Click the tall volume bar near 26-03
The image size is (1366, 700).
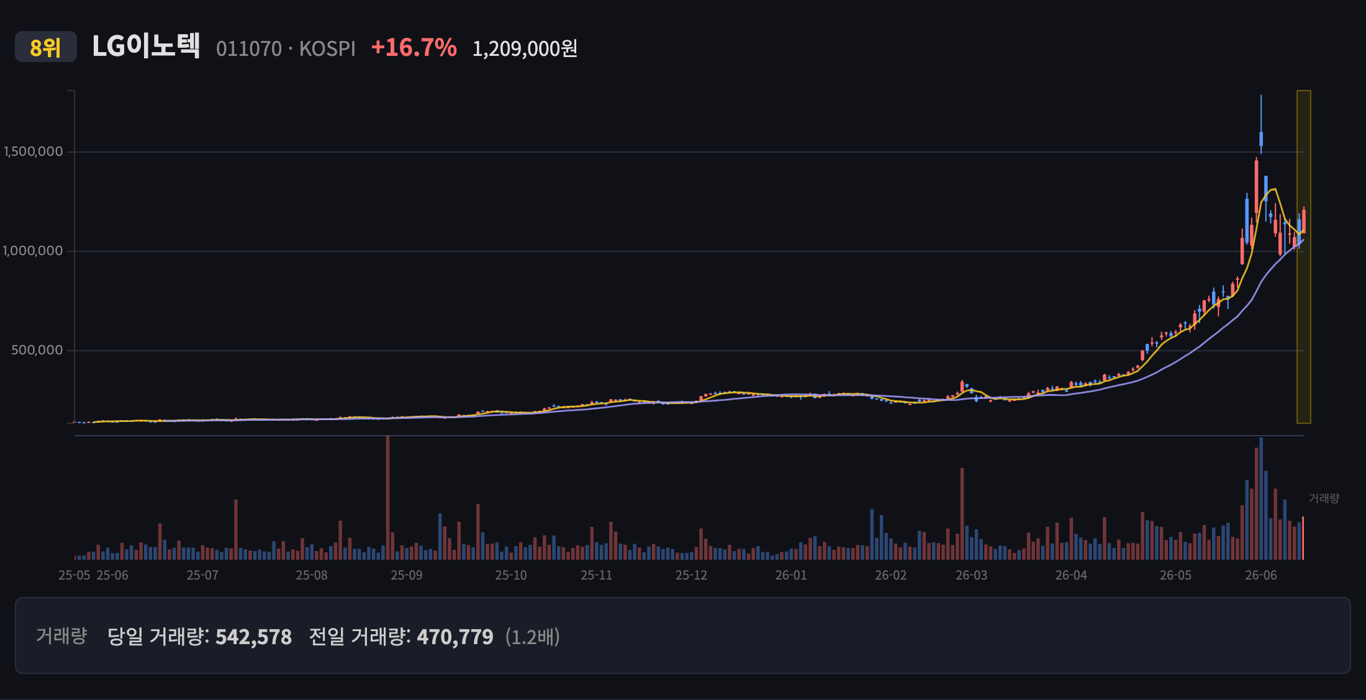(962, 514)
